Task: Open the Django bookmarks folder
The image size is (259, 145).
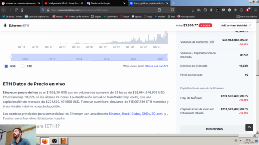Action: point(137,17)
